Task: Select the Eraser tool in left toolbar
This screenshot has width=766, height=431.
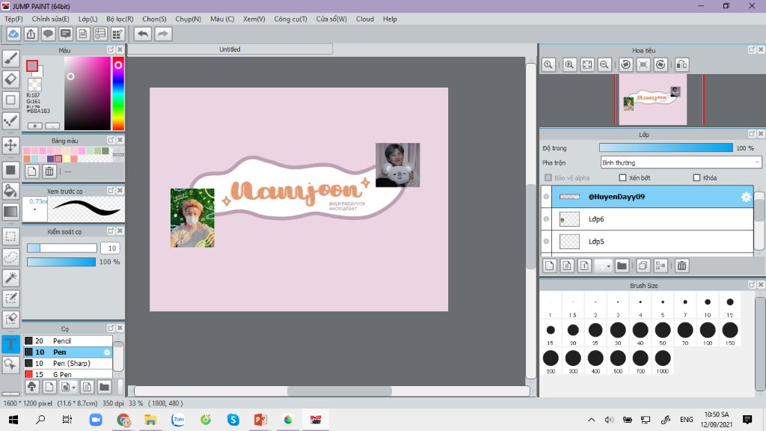Action: (x=10, y=79)
